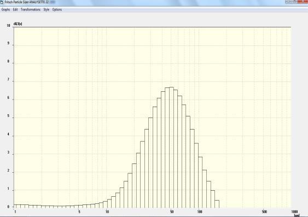This screenshot has width=308, height=217.
Task: Click the y-axis value 8
Action: pyautogui.click(x=8, y=61)
